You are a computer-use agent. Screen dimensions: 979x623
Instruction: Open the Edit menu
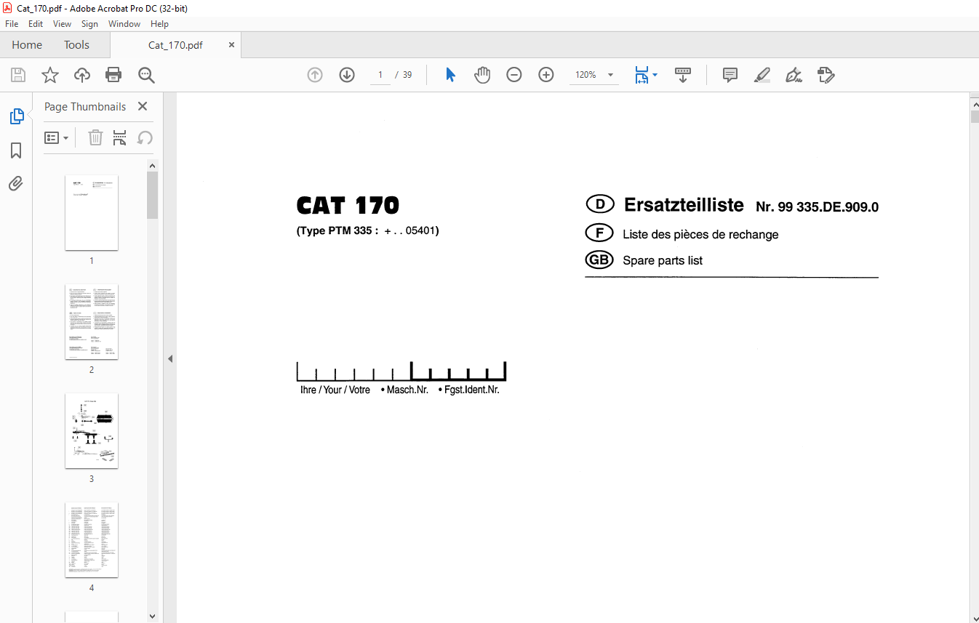pyautogui.click(x=36, y=24)
